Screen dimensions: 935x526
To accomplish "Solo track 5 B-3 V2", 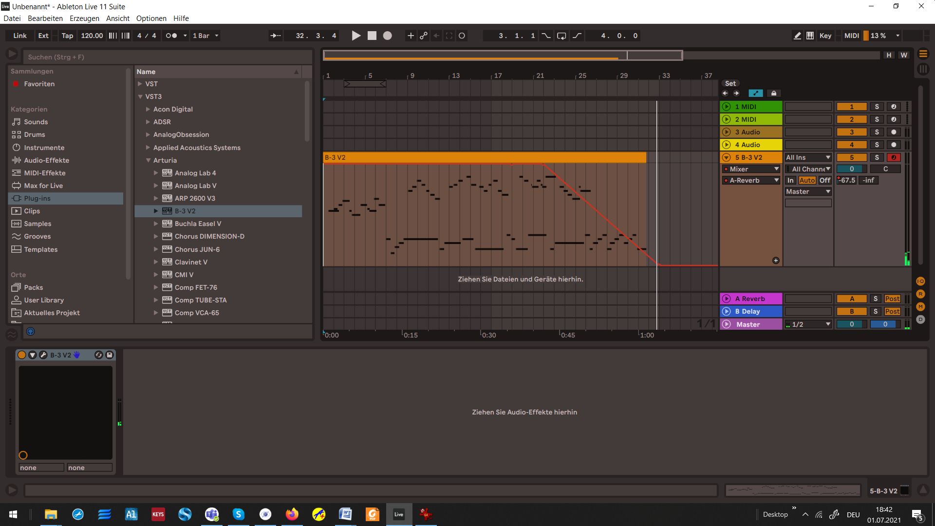I will pyautogui.click(x=877, y=157).
